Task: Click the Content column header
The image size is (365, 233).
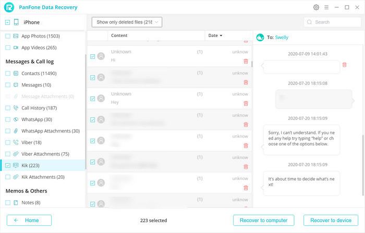Action: [156, 35]
